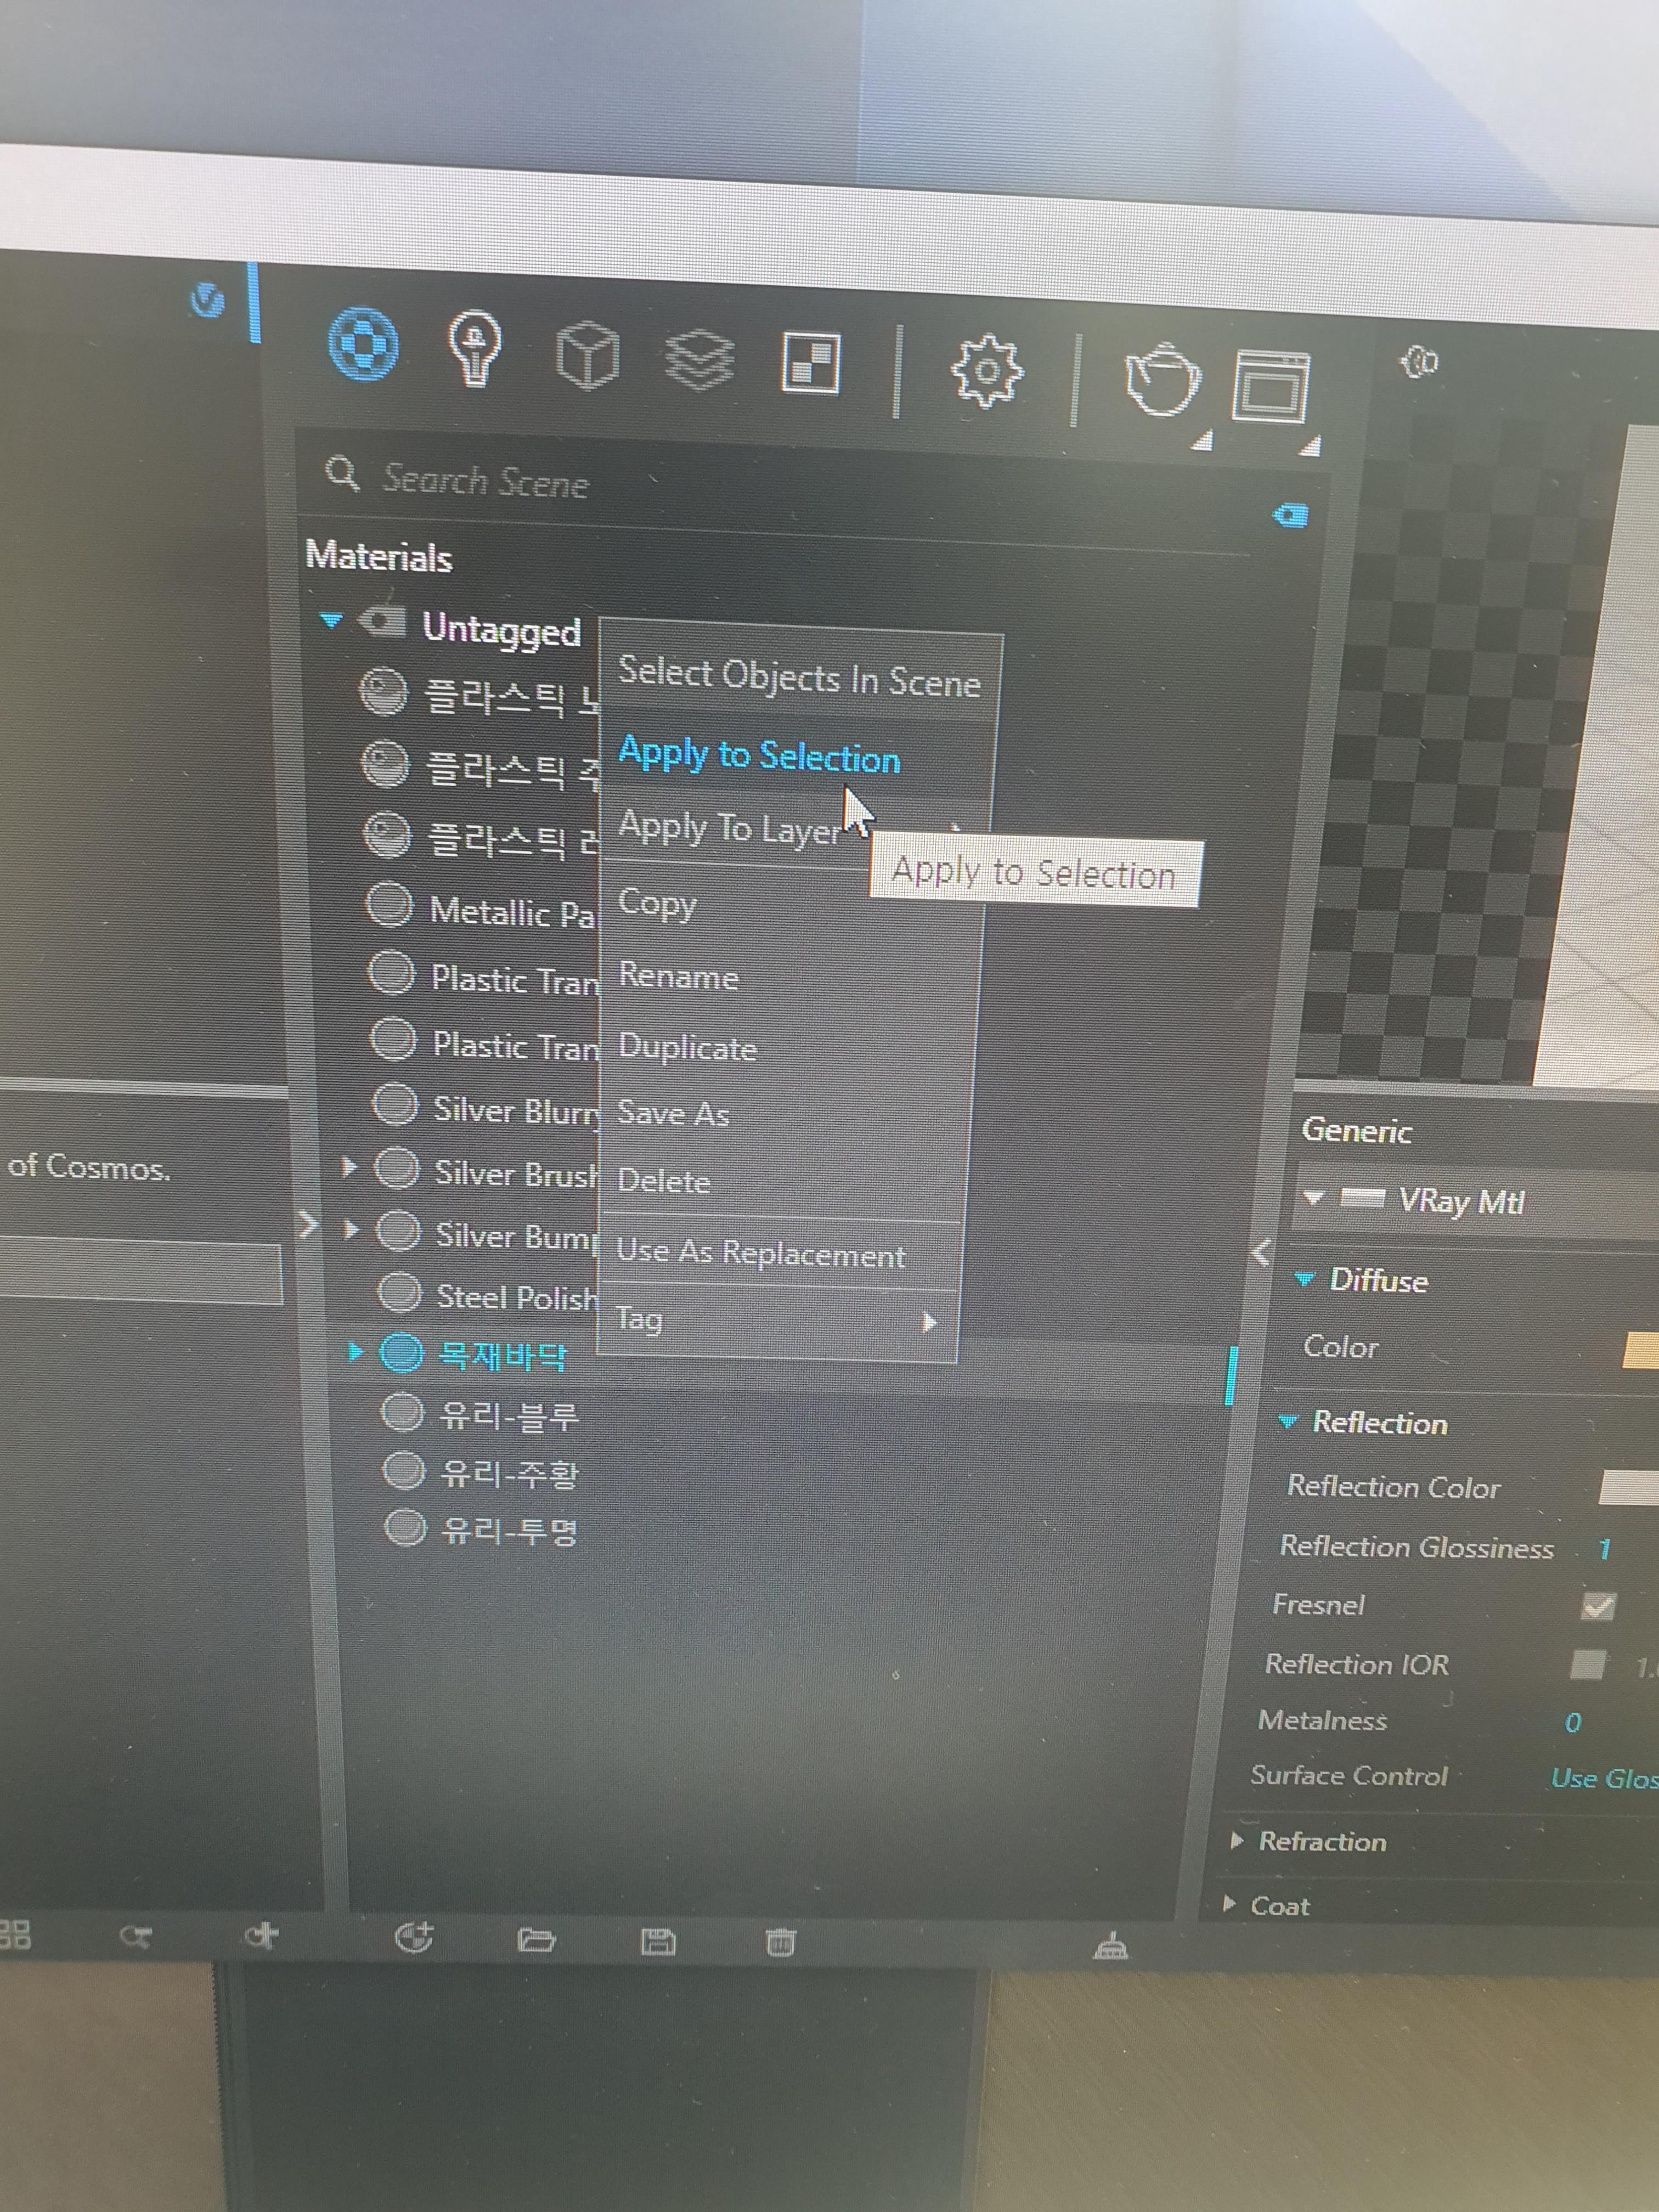
Task: Collapse the Diffuse section
Action: click(1304, 1279)
